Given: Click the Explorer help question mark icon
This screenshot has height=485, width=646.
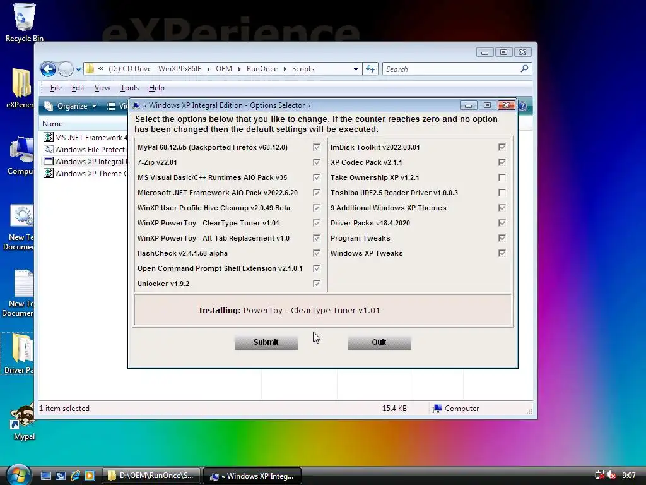Looking at the screenshot, I should [522, 106].
